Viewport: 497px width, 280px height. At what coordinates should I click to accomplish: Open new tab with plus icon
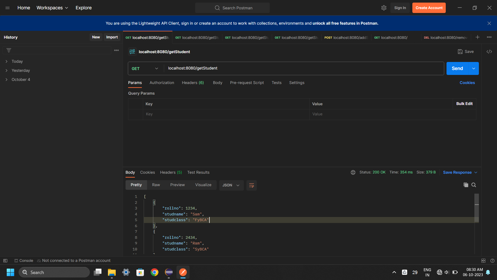pyautogui.click(x=478, y=37)
